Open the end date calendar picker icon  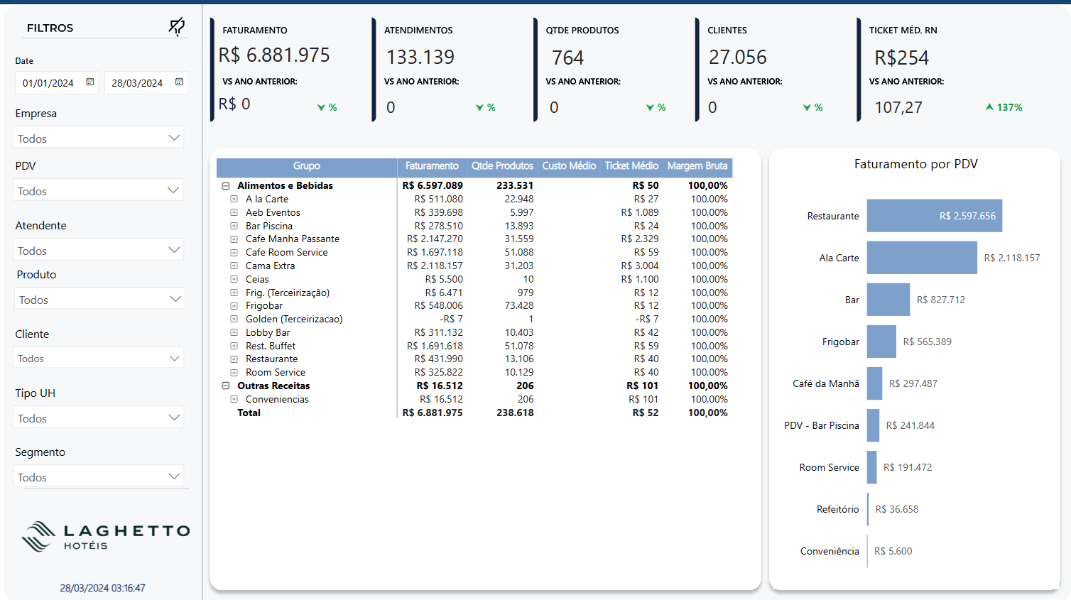(179, 82)
